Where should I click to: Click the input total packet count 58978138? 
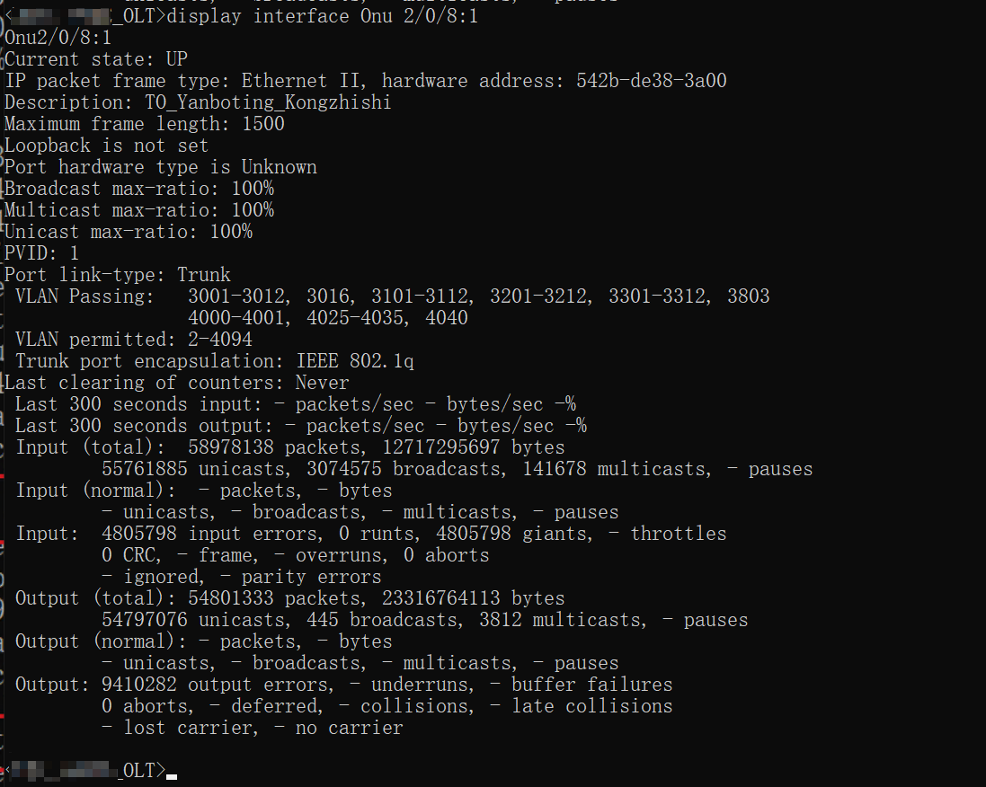tap(231, 447)
